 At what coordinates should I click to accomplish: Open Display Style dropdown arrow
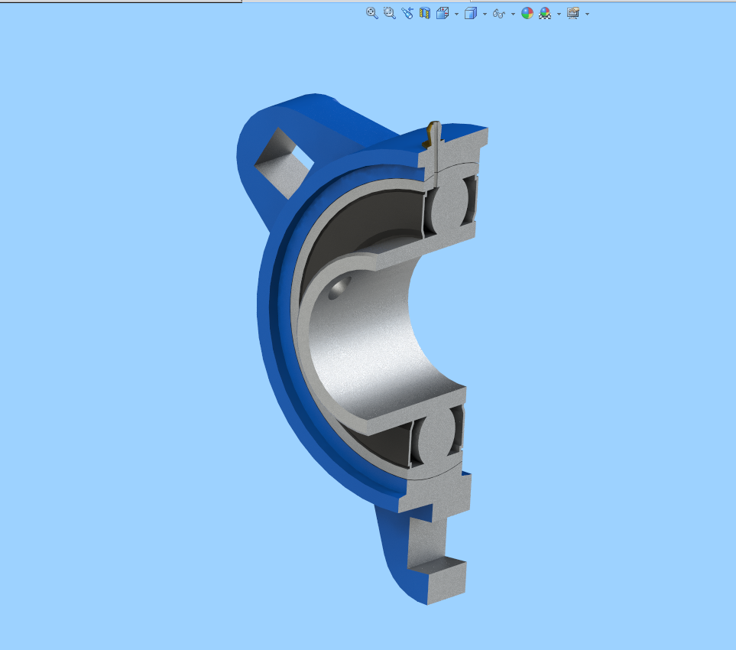click(x=485, y=14)
